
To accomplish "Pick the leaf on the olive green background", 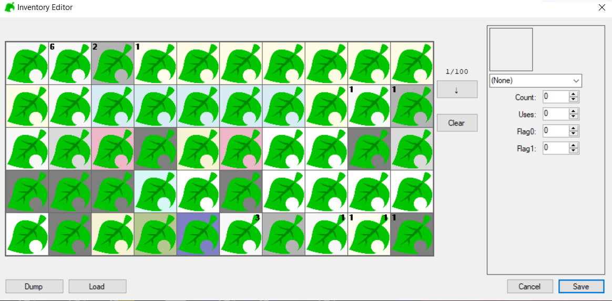I will click(x=155, y=234).
